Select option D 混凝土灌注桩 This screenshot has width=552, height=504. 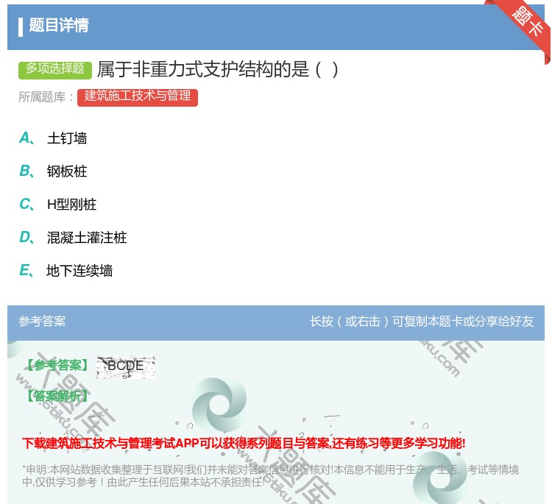(73, 238)
